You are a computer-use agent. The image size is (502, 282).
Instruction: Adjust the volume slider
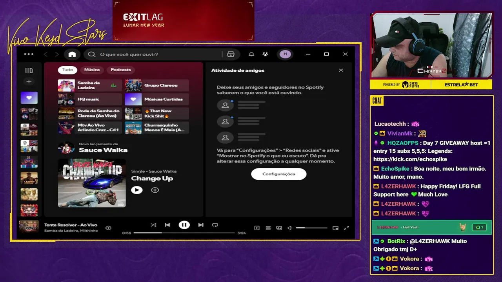(x=311, y=228)
